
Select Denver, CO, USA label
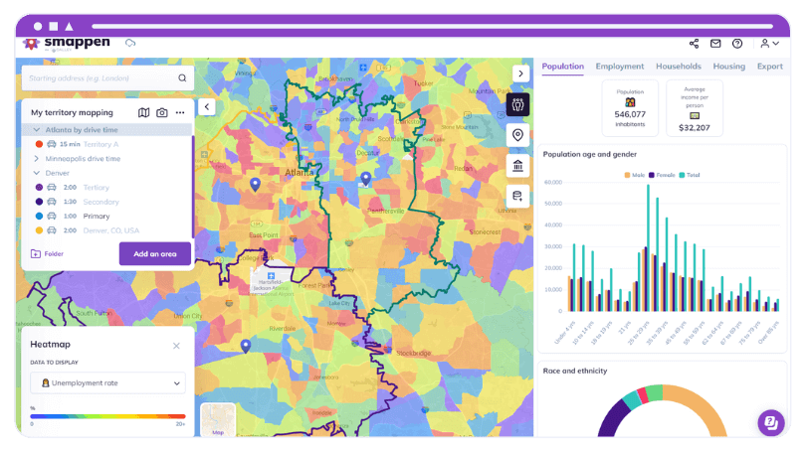(111, 230)
